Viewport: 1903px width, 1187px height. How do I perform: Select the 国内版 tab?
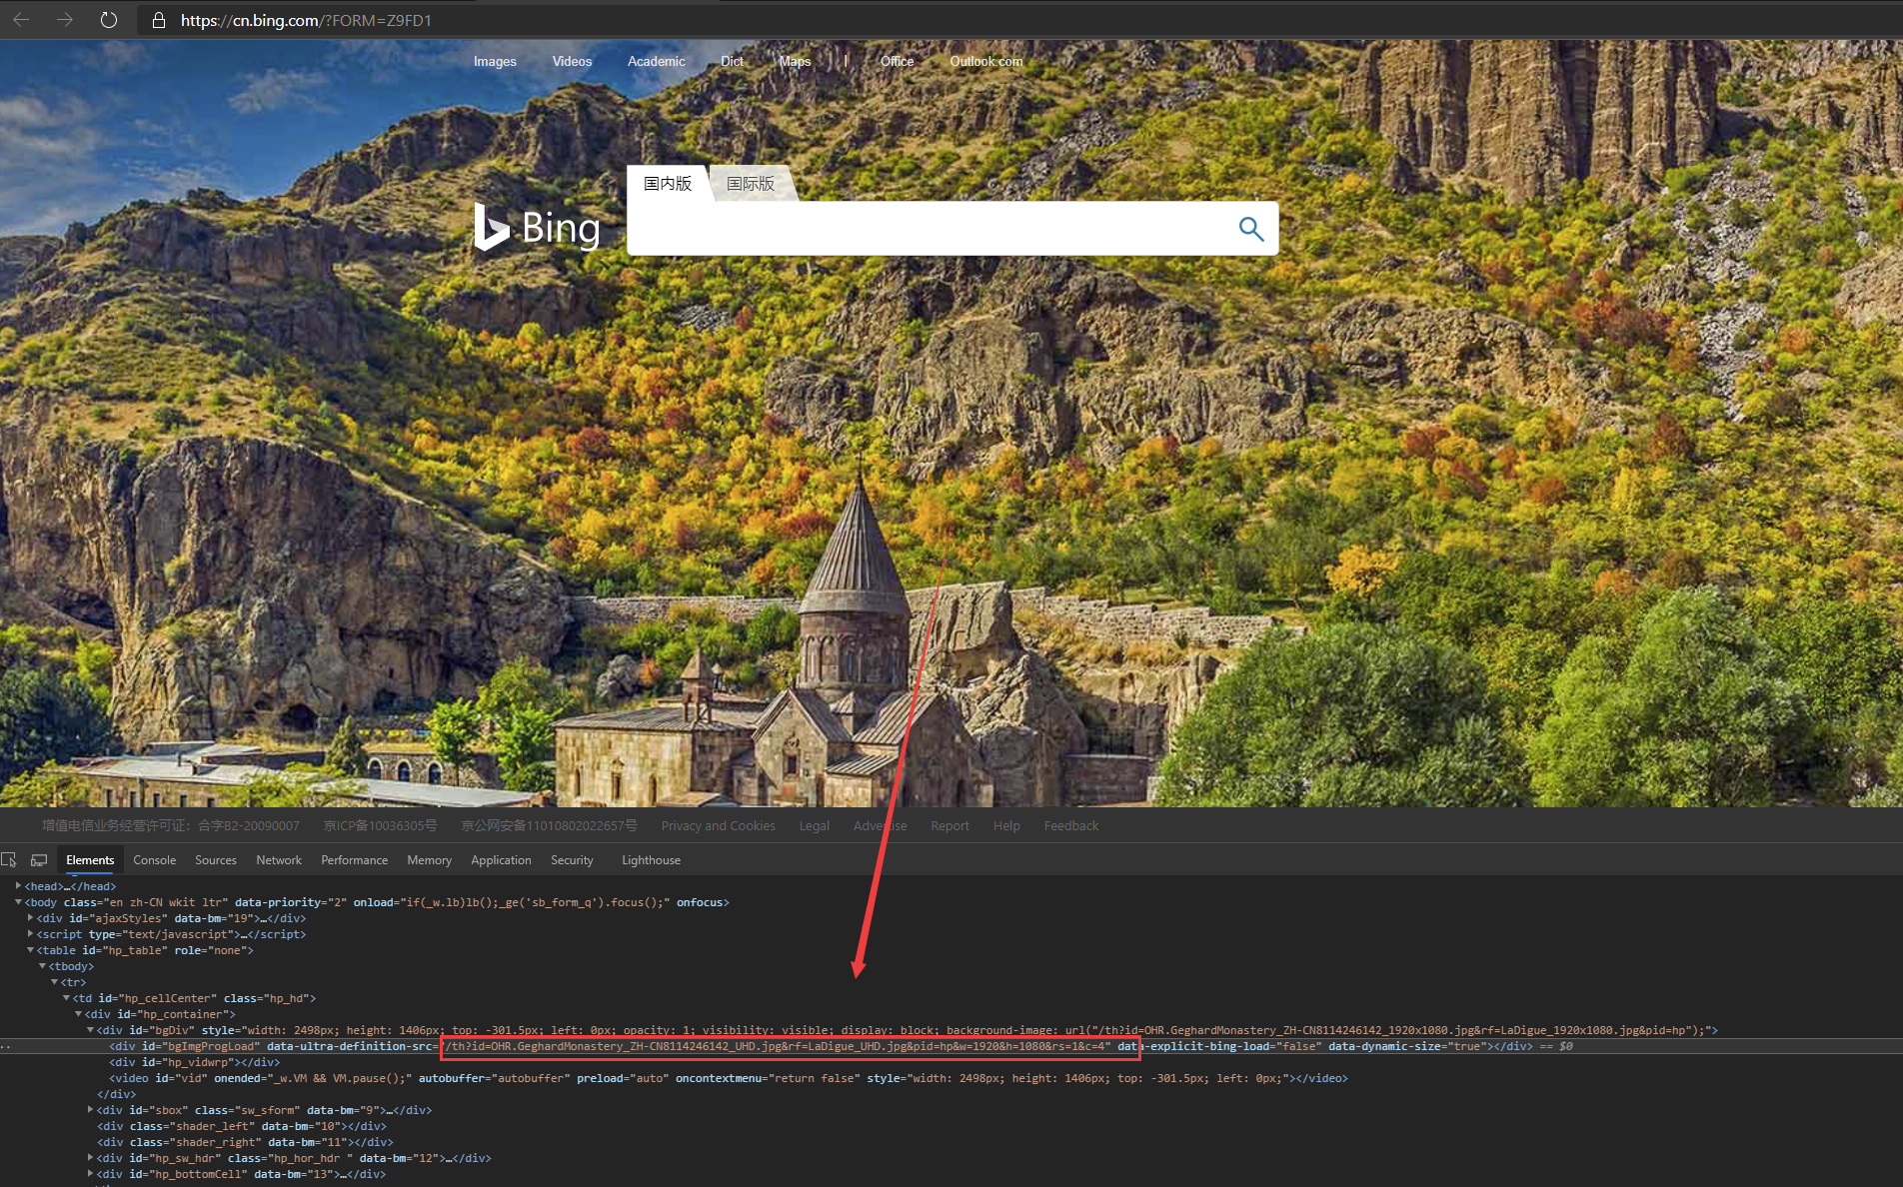tap(668, 183)
